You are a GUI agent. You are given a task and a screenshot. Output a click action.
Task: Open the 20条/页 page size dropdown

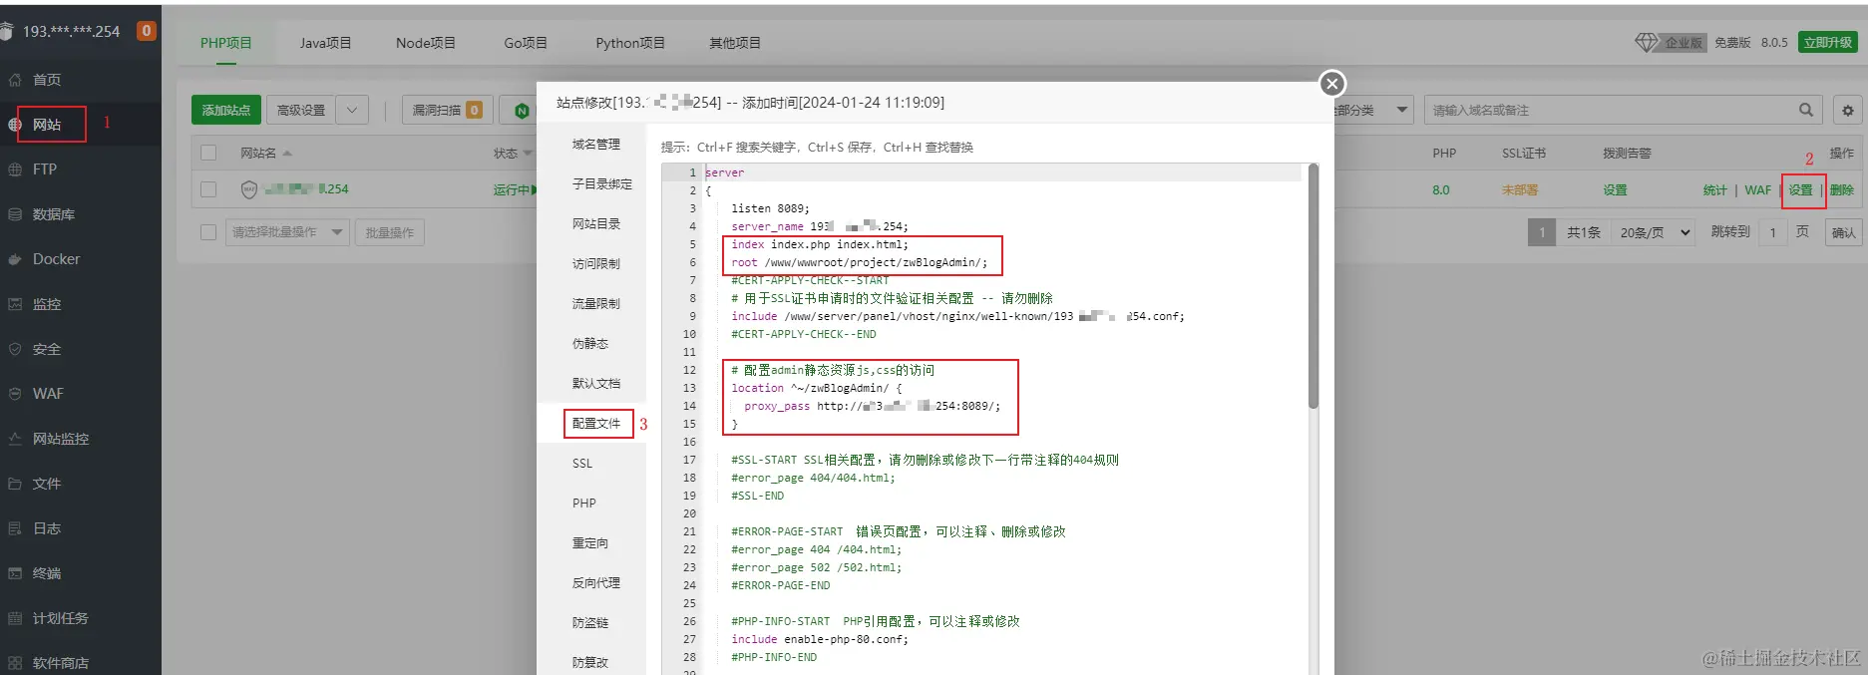tap(1656, 232)
